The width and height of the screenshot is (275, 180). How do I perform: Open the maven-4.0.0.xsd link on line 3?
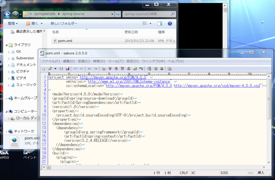[217, 86]
